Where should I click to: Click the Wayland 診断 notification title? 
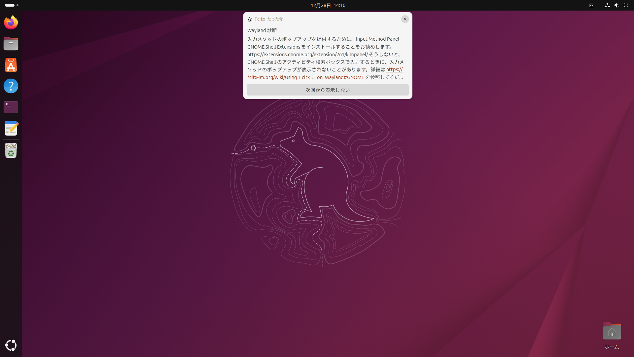click(x=262, y=30)
